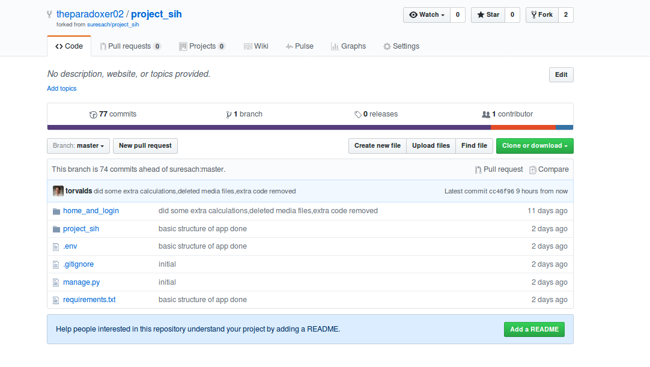Click the commits history clock icon

pos(93,114)
